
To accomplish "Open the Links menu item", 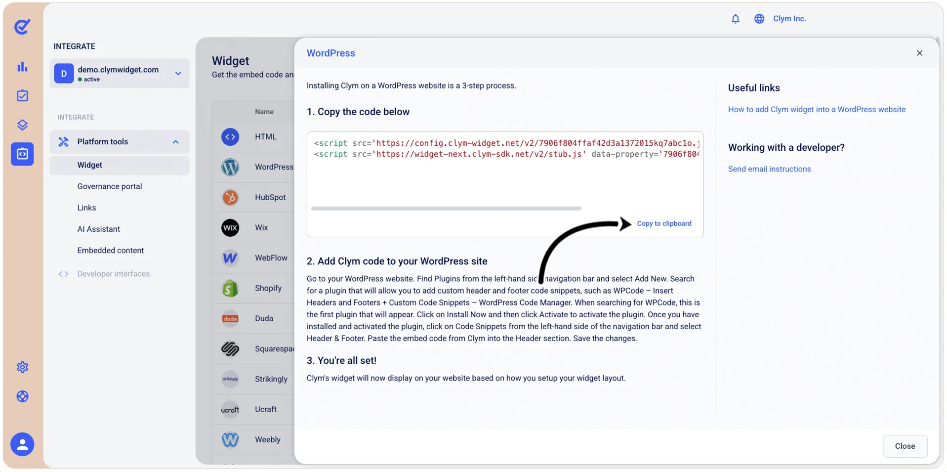I will coord(86,208).
